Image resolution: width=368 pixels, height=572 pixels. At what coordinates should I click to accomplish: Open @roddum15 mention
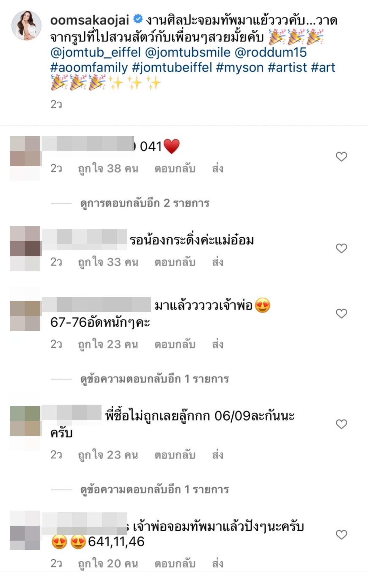271,53
